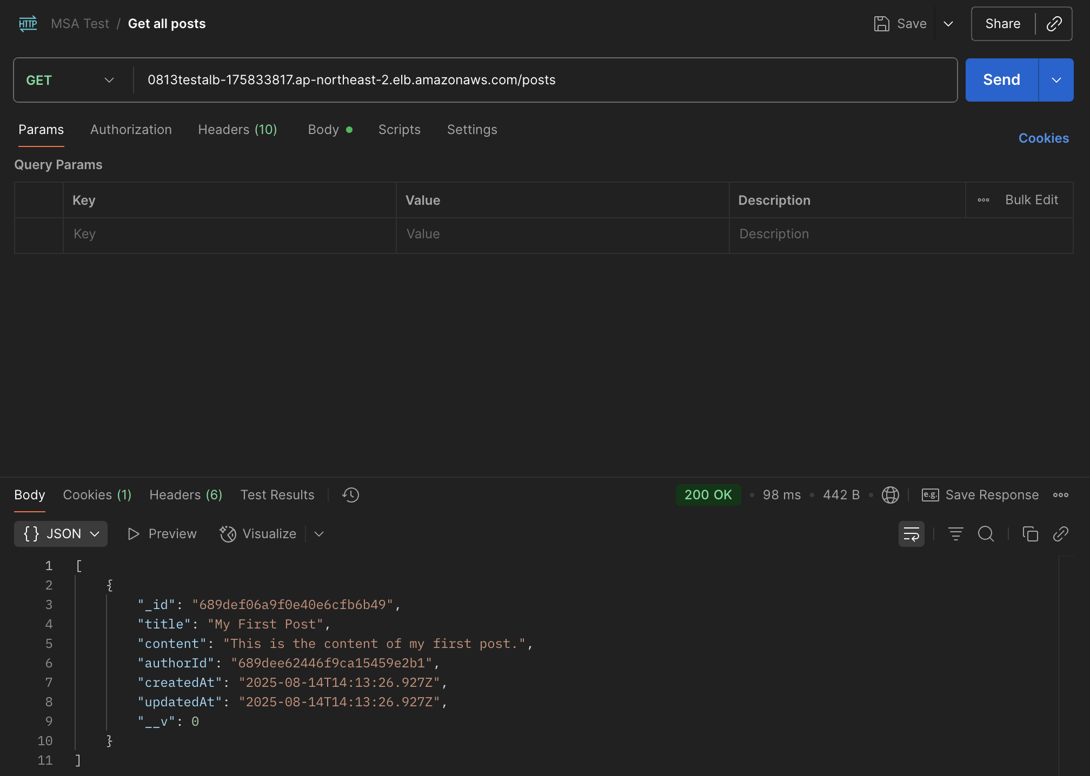Click the filter response icon
Image resolution: width=1090 pixels, height=776 pixels.
pyautogui.click(x=955, y=534)
